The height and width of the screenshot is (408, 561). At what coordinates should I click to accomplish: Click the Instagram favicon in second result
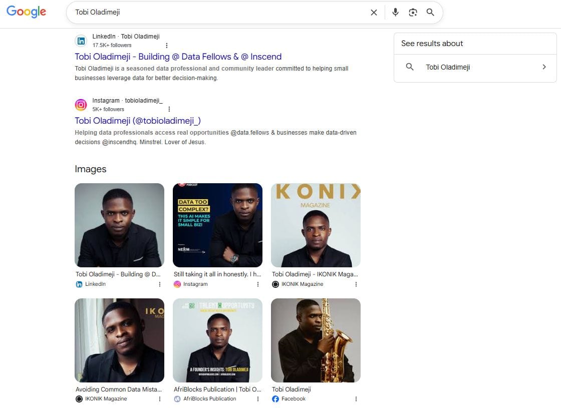pos(81,105)
